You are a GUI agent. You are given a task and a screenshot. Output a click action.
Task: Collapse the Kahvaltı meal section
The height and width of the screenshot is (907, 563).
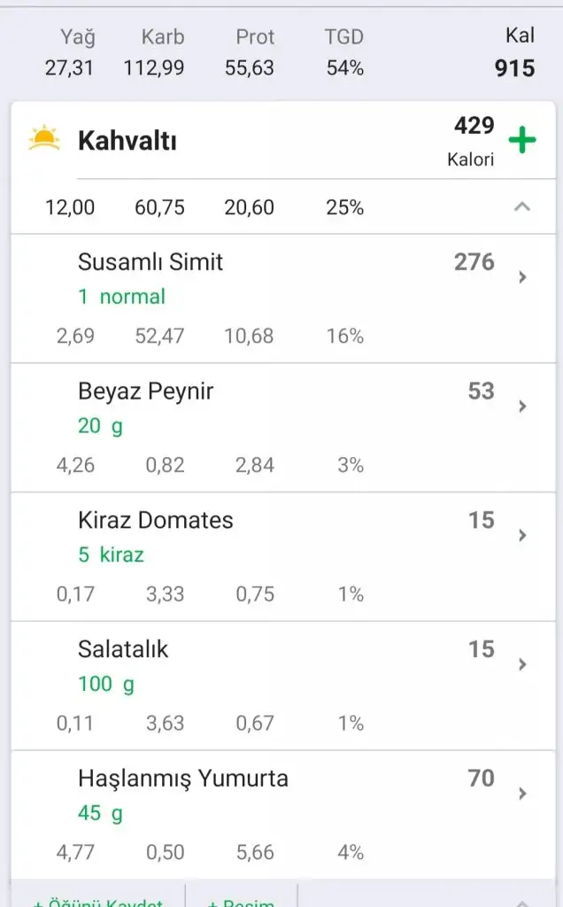pyautogui.click(x=522, y=207)
